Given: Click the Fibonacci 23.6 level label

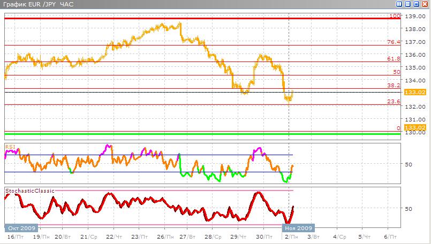Looking at the screenshot, I should [x=394, y=101].
